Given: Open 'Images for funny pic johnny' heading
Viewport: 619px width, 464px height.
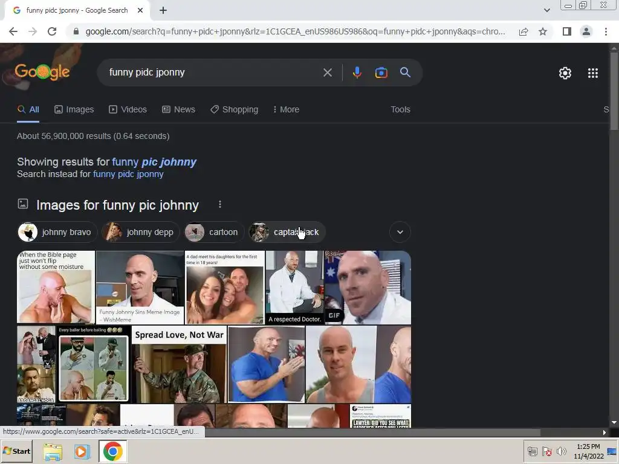Looking at the screenshot, I should [118, 205].
